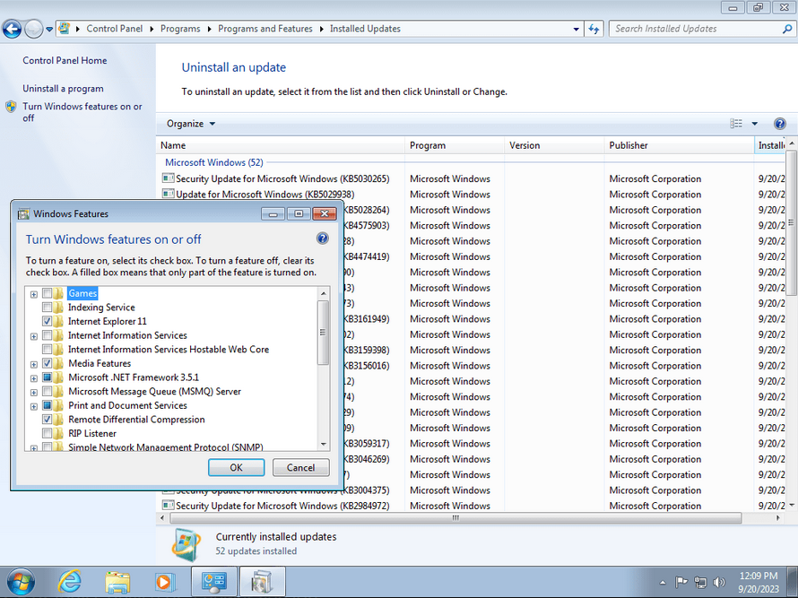
Task: Check Microsoft Message Queue (MSMQ) Server checkbox
Action: [x=47, y=392]
